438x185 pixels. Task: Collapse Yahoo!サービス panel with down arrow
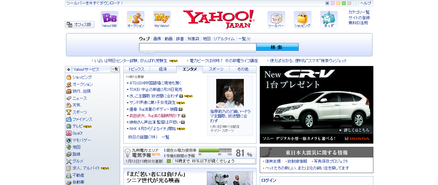point(69,69)
